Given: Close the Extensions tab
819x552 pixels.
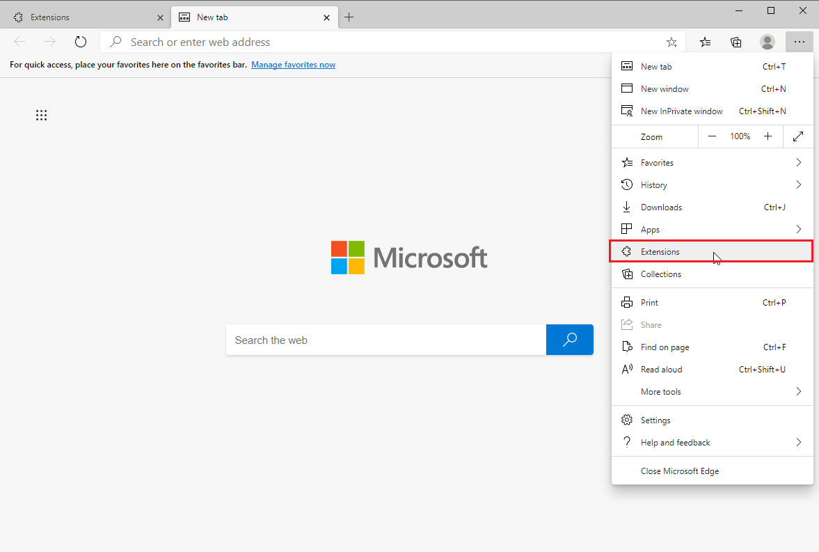Looking at the screenshot, I should click(x=160, y=18).
